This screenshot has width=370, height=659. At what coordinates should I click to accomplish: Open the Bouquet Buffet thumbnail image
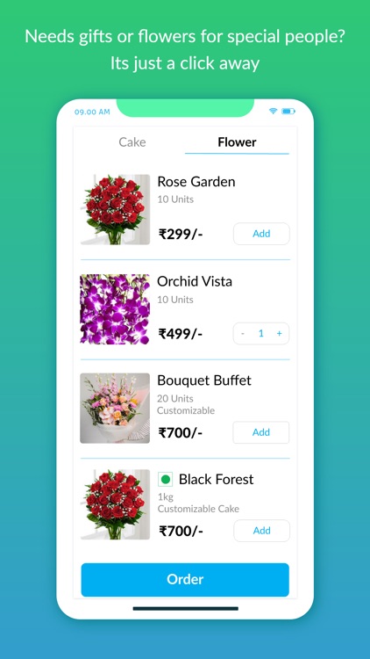click(115, 408)
